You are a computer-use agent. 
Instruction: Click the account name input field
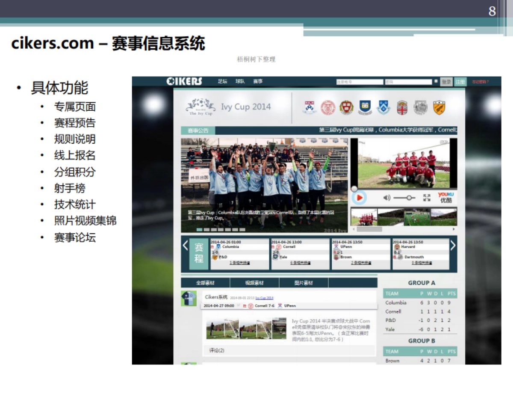pos(360,82)
